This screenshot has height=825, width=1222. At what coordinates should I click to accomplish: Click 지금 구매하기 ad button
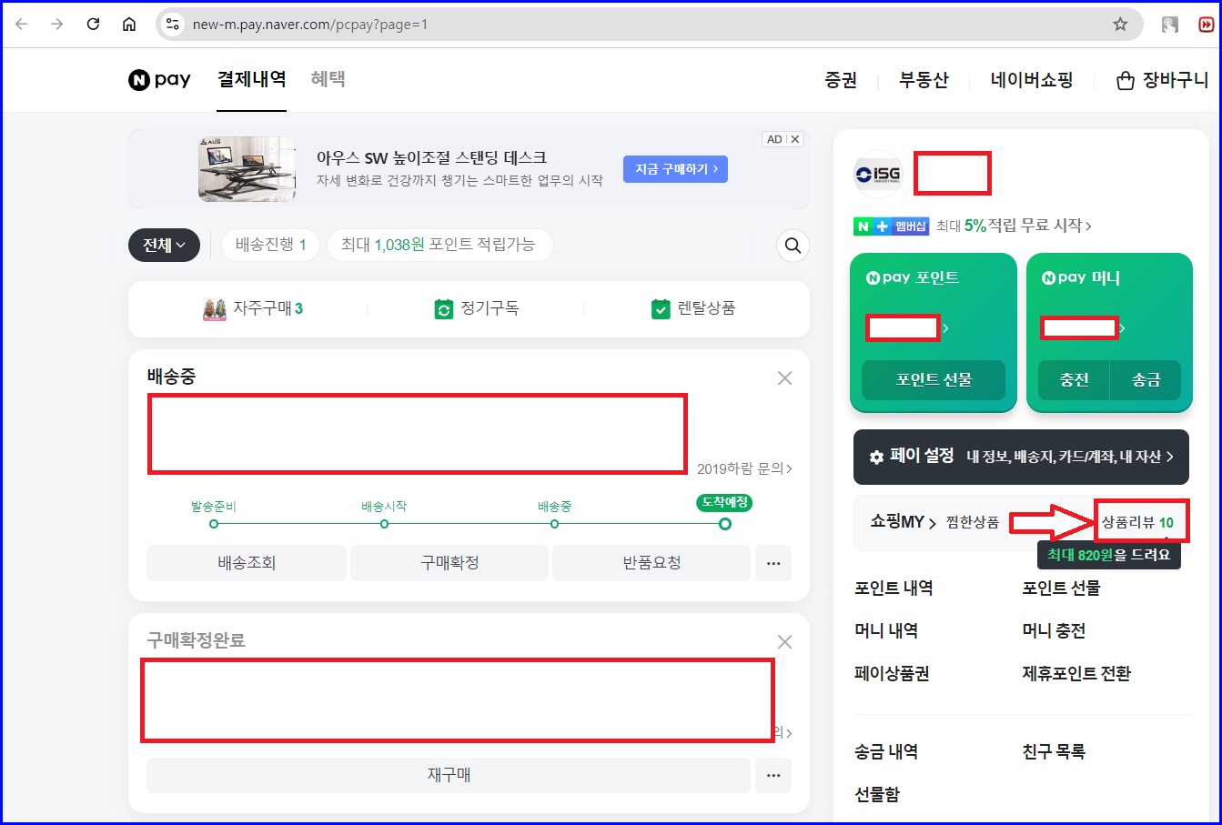[675, 169]
